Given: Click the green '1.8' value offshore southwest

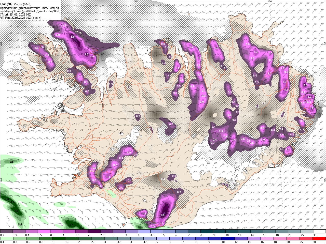Looking at the screenshot, I should coord(7,199).
